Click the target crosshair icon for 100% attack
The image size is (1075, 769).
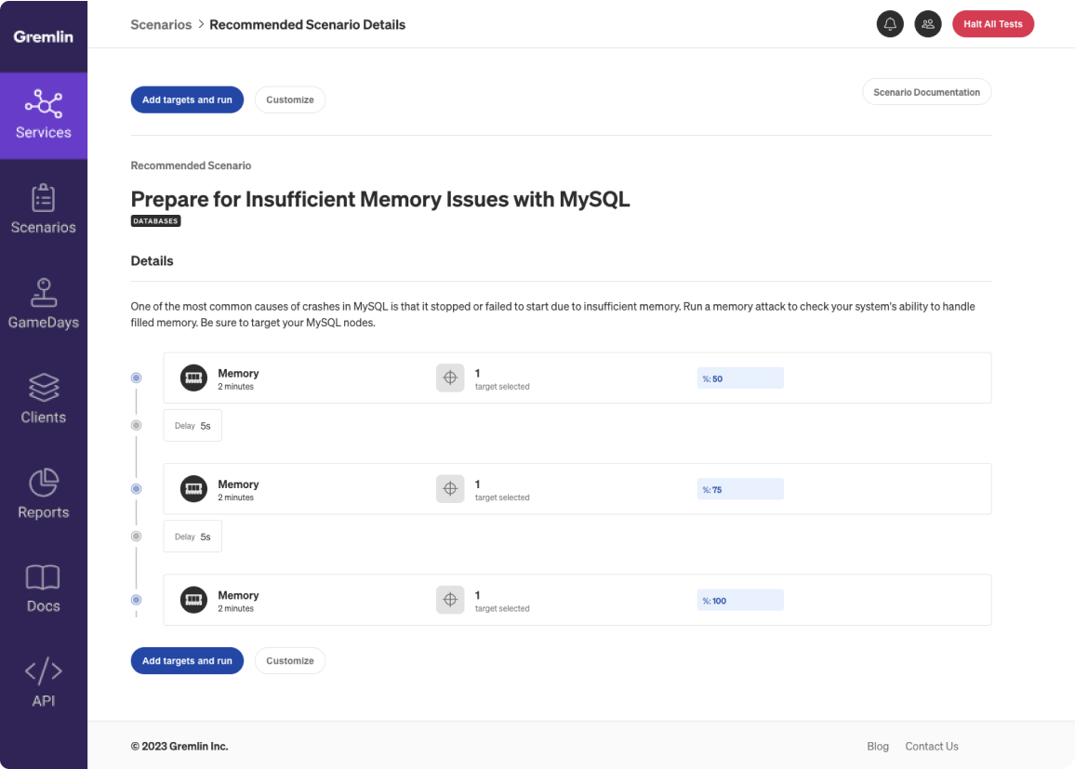click(450, 600)
